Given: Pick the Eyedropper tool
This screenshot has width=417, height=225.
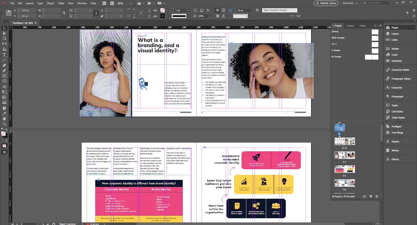Looking at the screenshot, I should click(x=4, y=114).
